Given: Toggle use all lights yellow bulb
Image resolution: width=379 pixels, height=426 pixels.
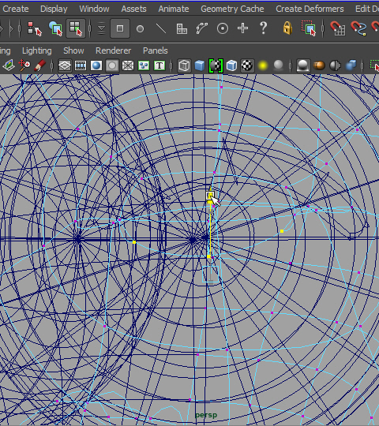Looking at the screenshot, I should tap(263, 65).
